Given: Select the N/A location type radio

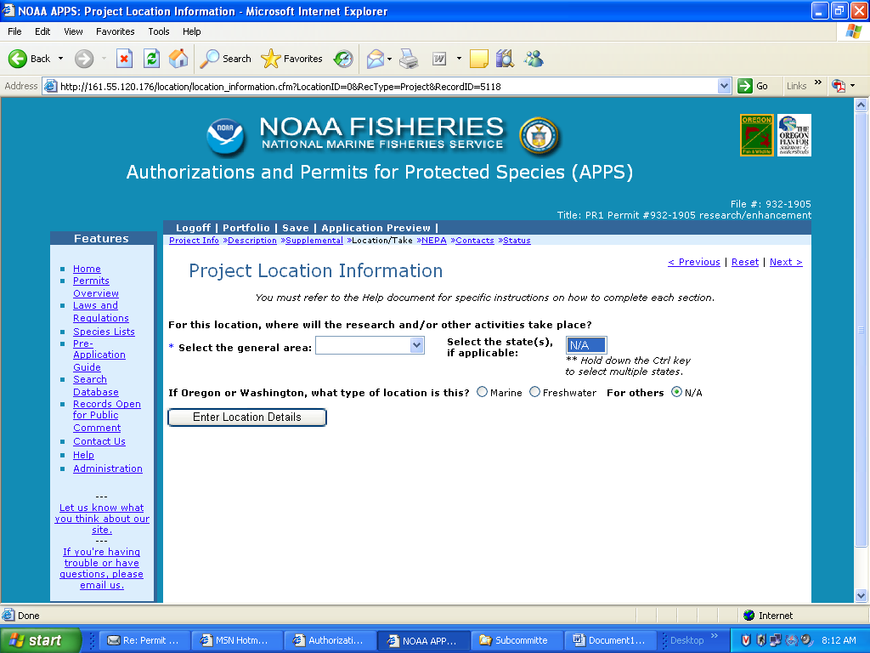Looking at the screenshot, I should [676, 392].
